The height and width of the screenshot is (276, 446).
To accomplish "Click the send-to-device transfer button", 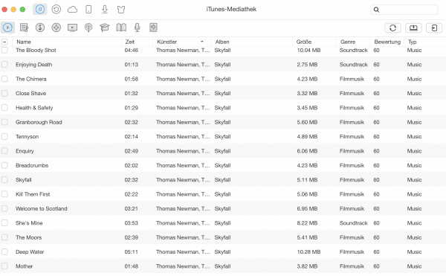I will pyautogui.click(x=434, y=28).
